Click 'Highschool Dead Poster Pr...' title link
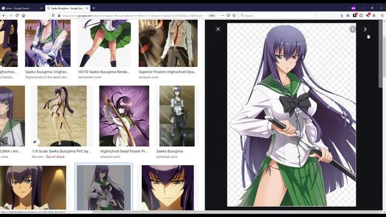 [x=124, y=151]
